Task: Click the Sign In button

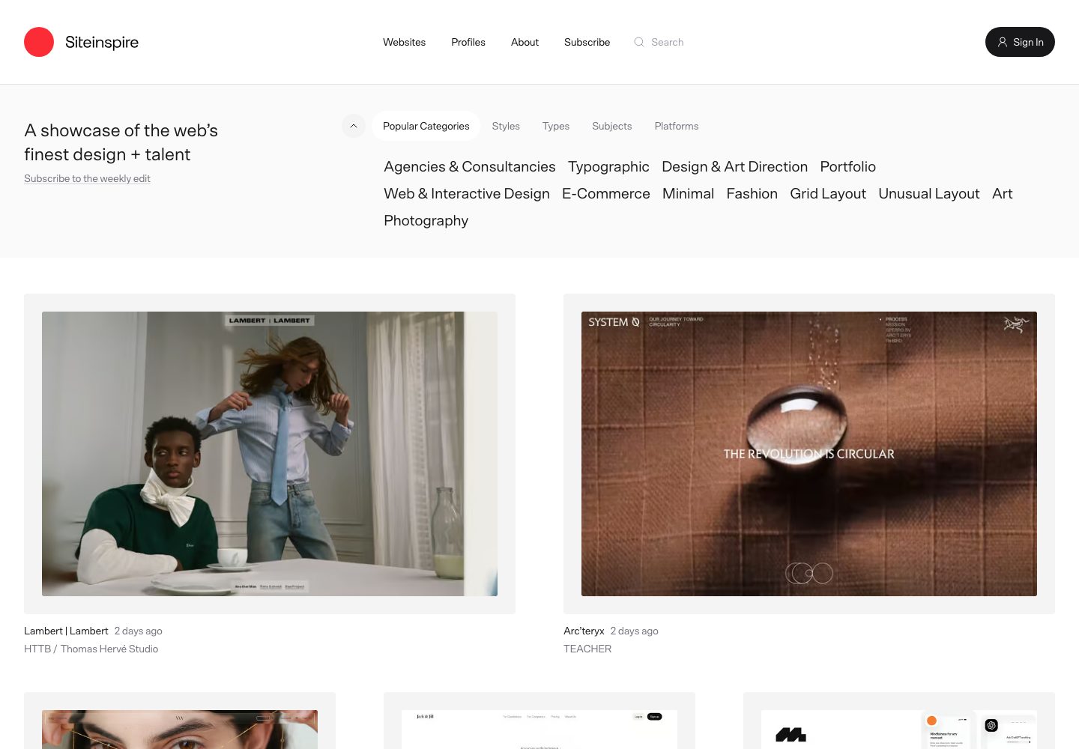Action: click(x=1020, y=42)
